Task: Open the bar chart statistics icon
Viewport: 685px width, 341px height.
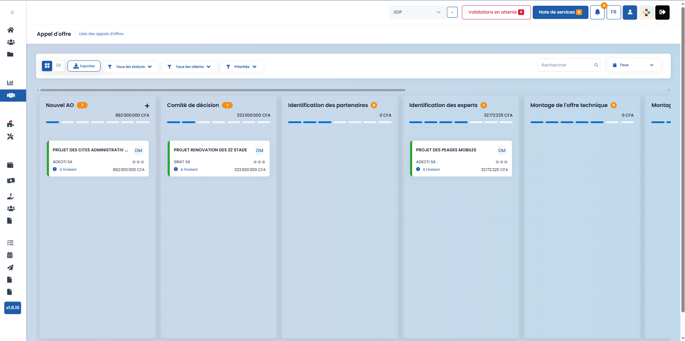Action: pos(10,83)
